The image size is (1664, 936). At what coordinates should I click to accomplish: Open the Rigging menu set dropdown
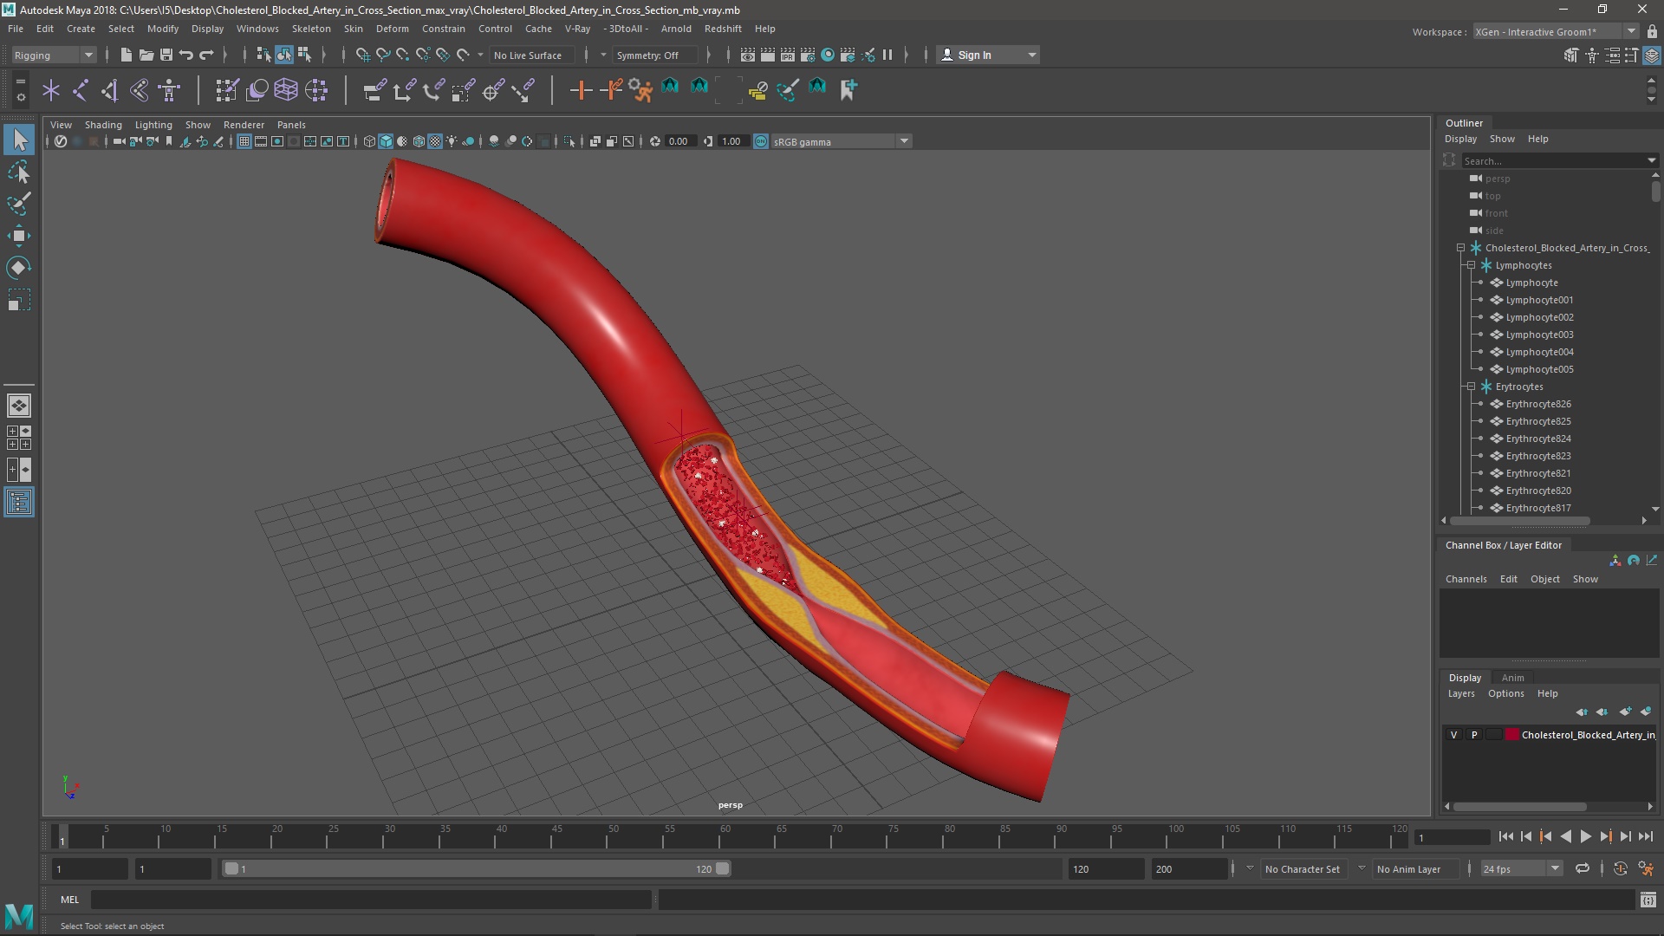click(x=54, y=55)
